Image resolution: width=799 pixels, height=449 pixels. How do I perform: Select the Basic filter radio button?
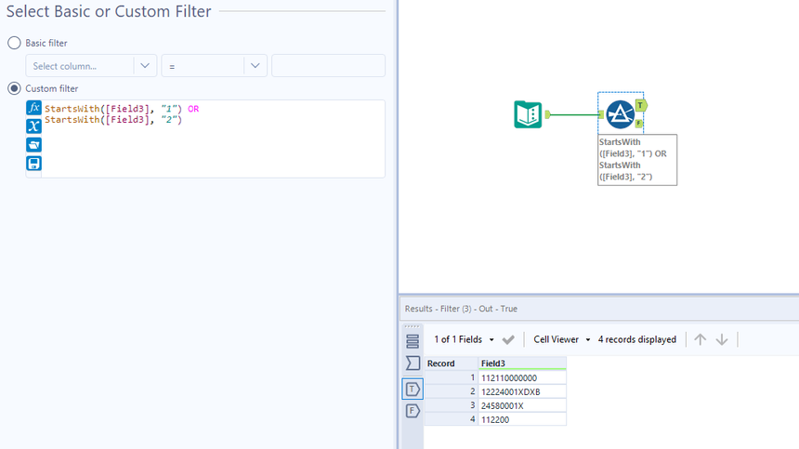[x=14, y=43]
